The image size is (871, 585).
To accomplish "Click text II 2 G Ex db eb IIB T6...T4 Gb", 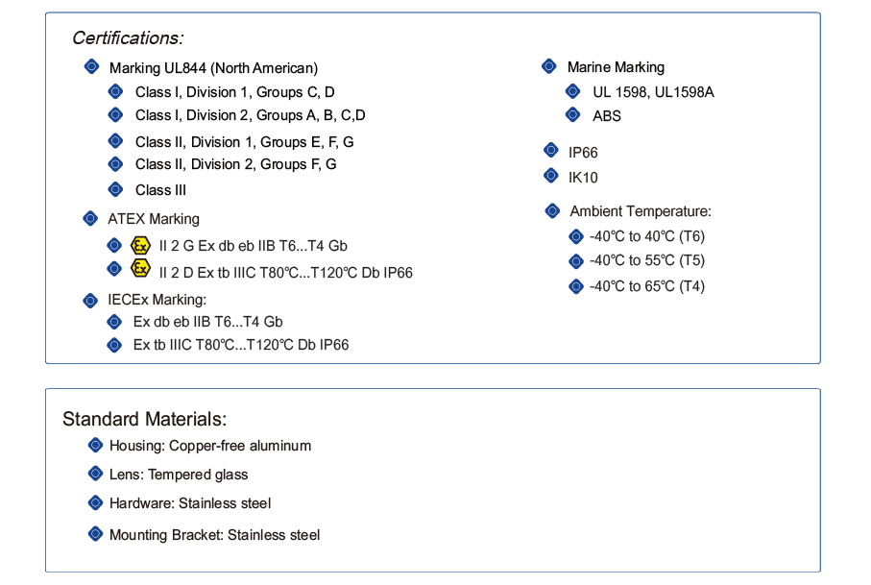I will coord(253,246).
